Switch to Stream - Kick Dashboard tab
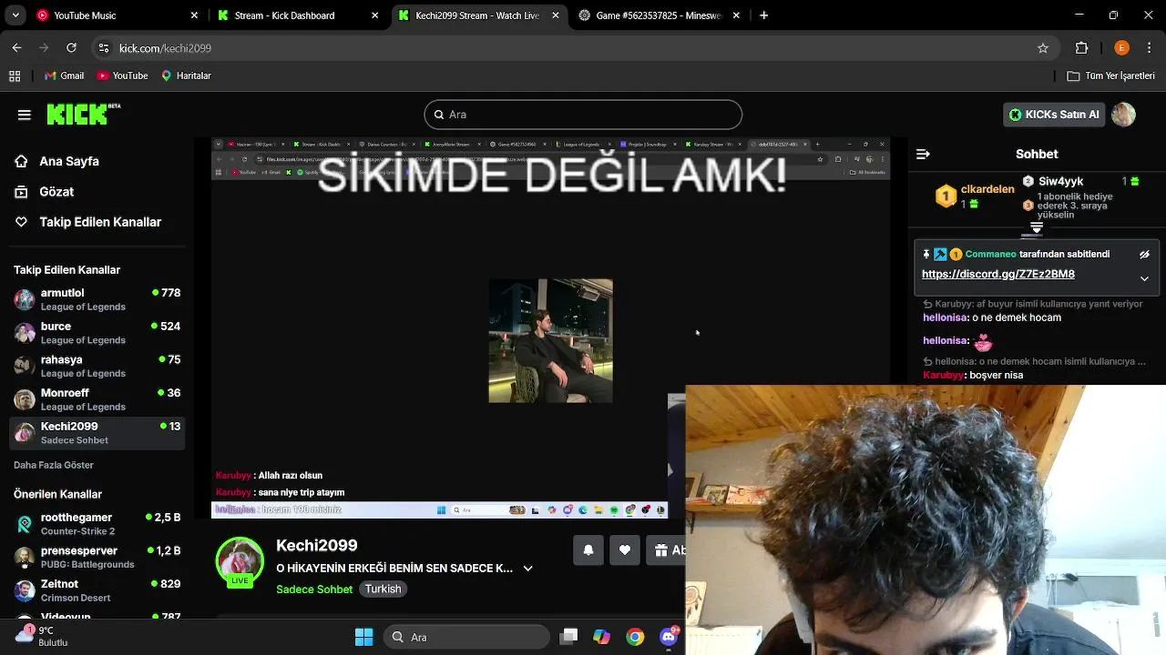 click(x=297, y=15)
